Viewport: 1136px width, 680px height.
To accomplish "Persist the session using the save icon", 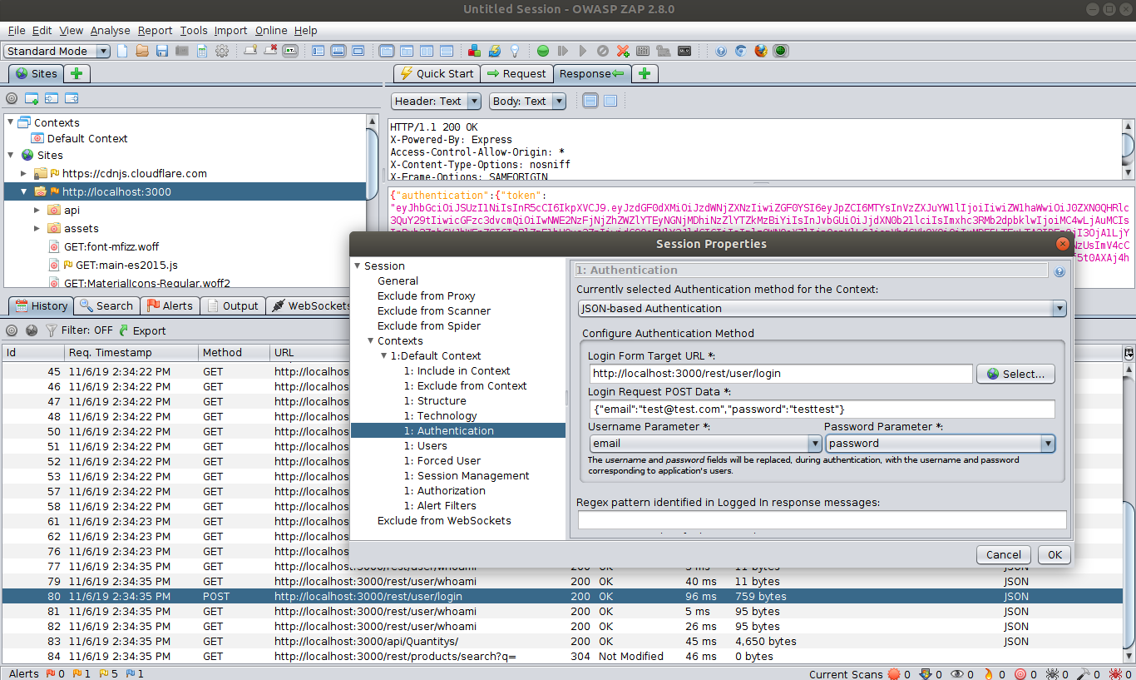I will (x=161, y=51).
